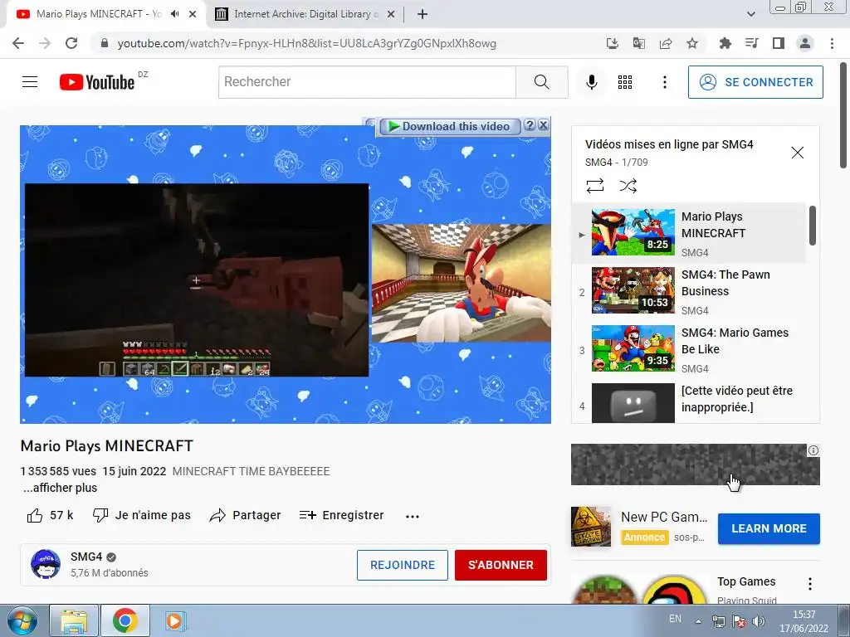Click S'ABONNER subscribe button

click(x=501, y=565)
